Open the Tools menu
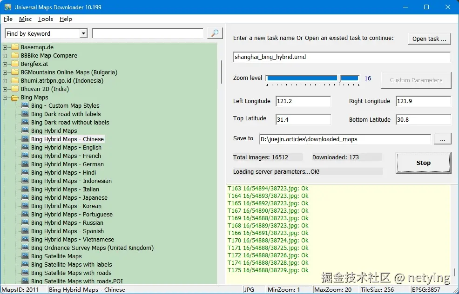The height and width of the screenshot is (294, 459). tap(45, 19)
